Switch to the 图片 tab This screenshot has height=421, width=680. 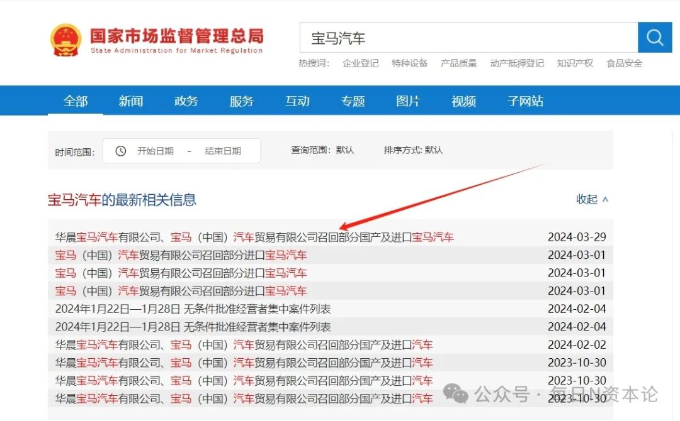(408, 101)
